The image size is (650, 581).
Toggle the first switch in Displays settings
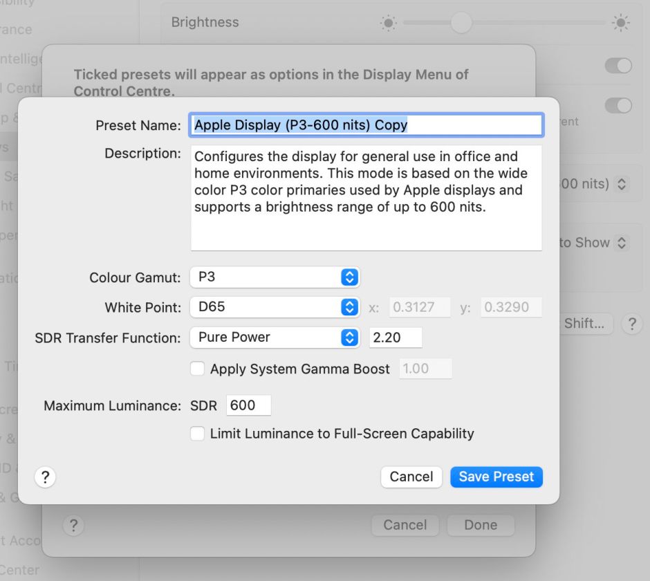618,66
